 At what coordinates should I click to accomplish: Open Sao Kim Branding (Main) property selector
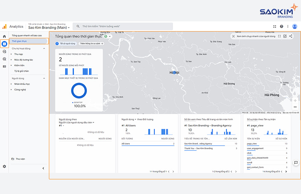tap(49, 27)
